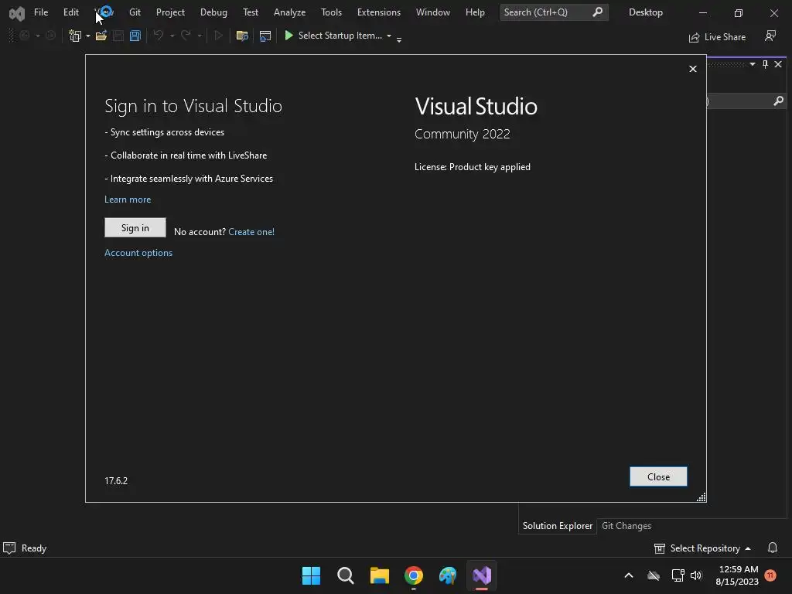Click the Solution Explorer search magnifier icon
Image resolution: width=792 pixels, height=594 pixels.
pyautogui.click(x=778, y=101)
